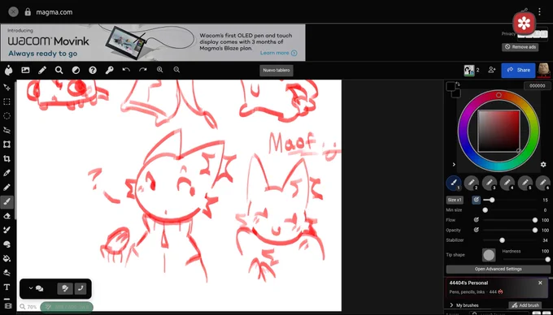Redo the last undone stroke

pyautogui.click(x=143, y=70)
